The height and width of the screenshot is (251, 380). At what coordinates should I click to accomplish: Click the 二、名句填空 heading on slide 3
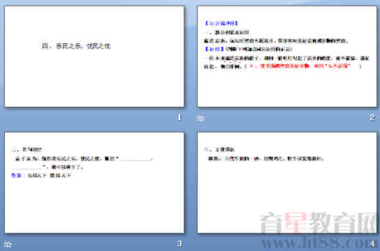[27, 149]
